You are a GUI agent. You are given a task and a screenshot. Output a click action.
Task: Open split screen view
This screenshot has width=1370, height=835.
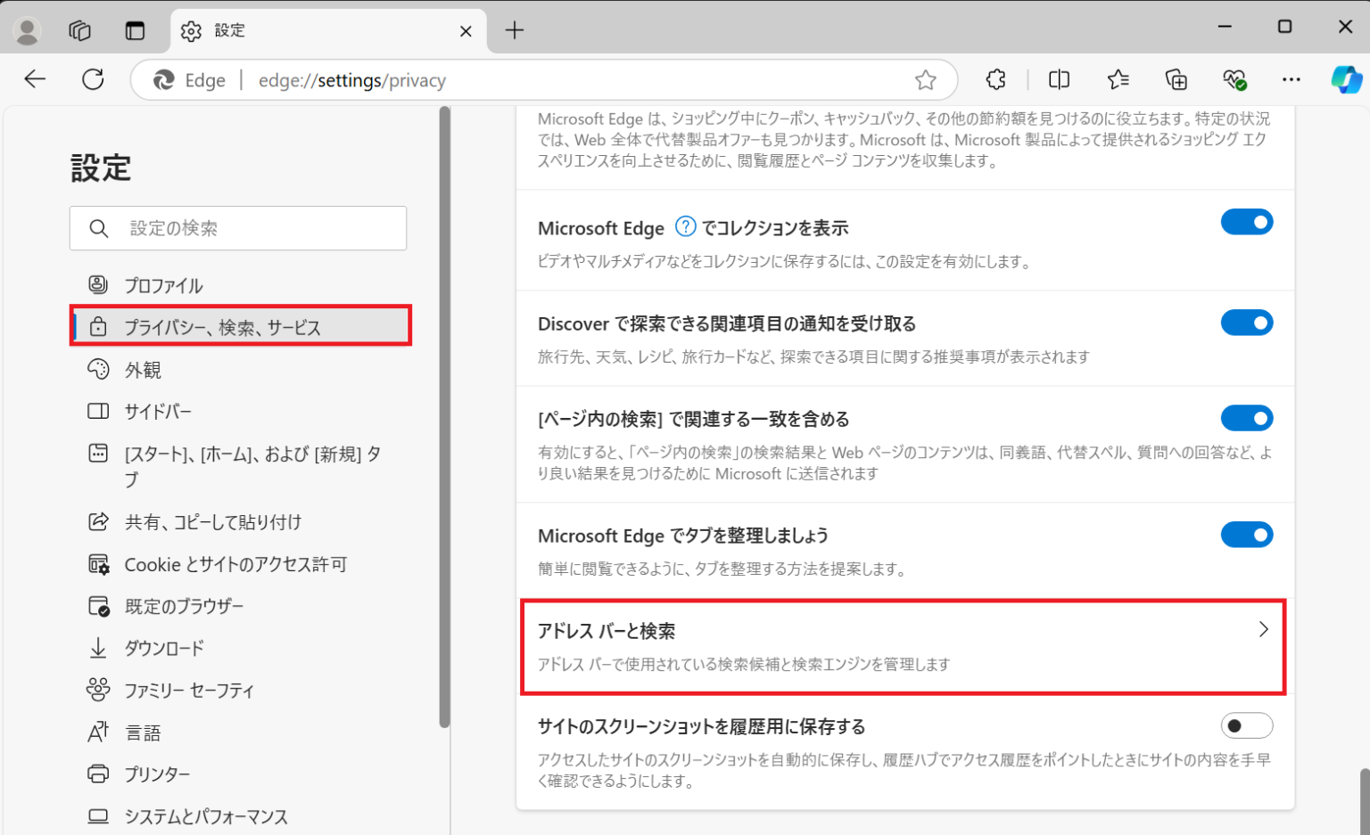click(1059, 79)
